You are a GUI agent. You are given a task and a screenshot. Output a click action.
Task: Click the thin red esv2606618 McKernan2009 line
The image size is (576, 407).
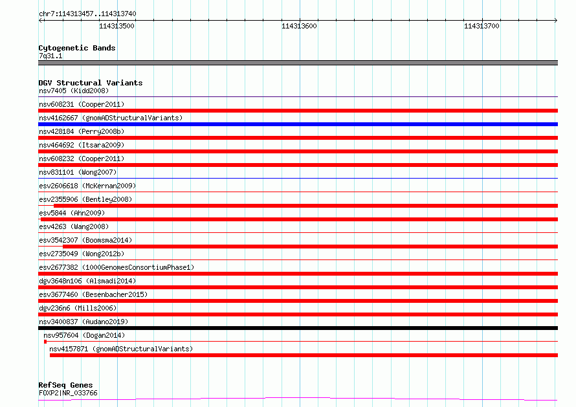(x=298, y=192)
